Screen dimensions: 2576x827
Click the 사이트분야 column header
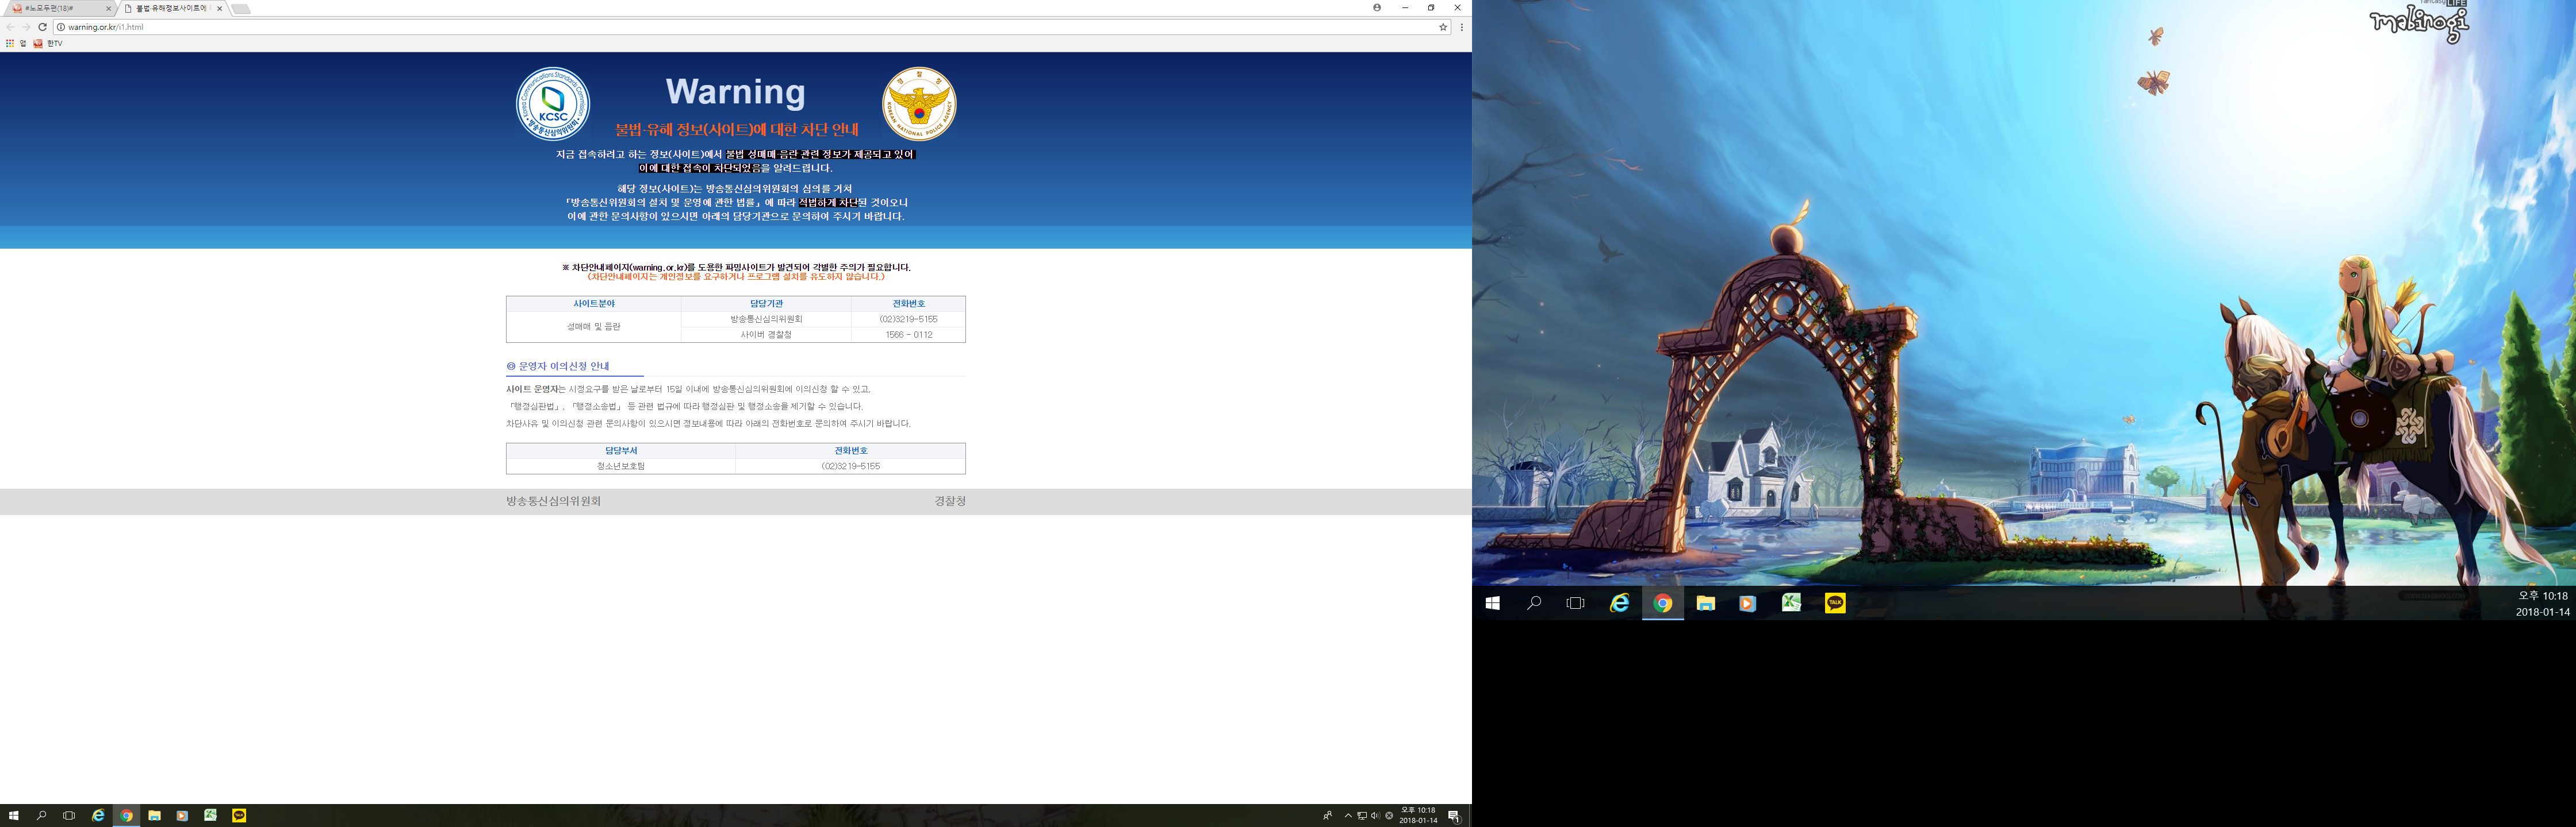click(594, 304)
